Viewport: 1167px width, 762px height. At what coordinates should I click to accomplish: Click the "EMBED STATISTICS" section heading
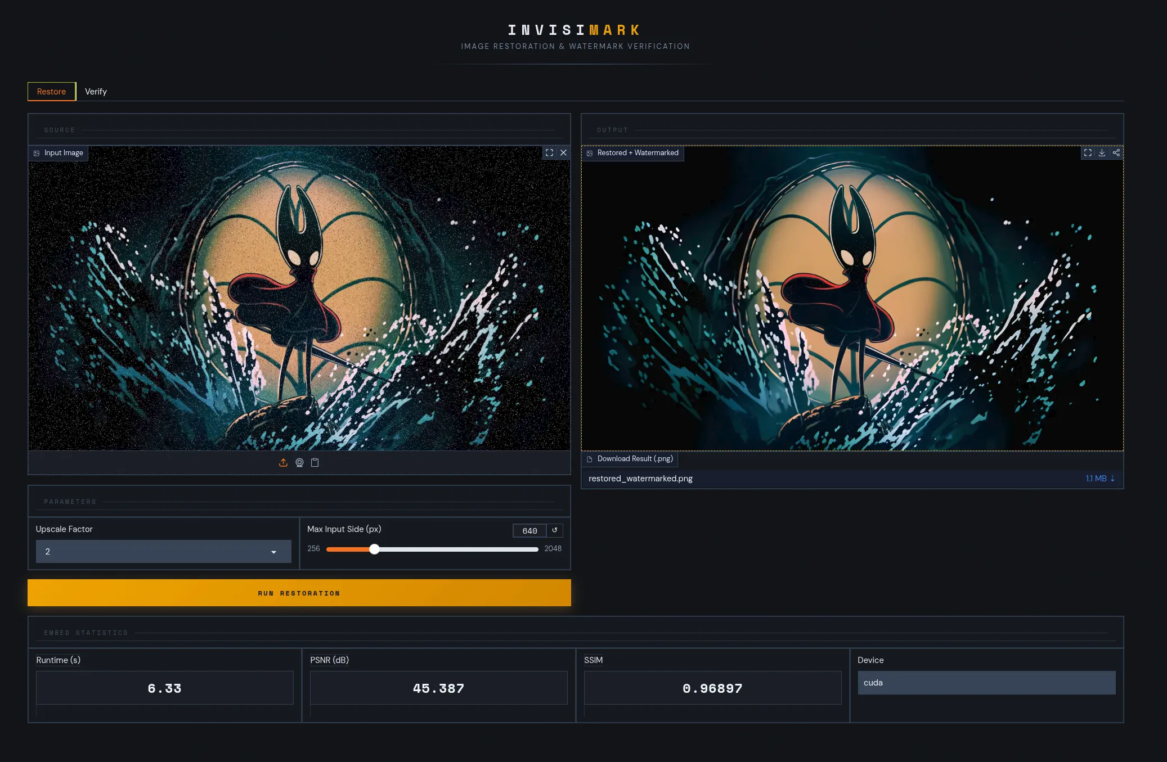pyautogui.click(x=86, y=633)
